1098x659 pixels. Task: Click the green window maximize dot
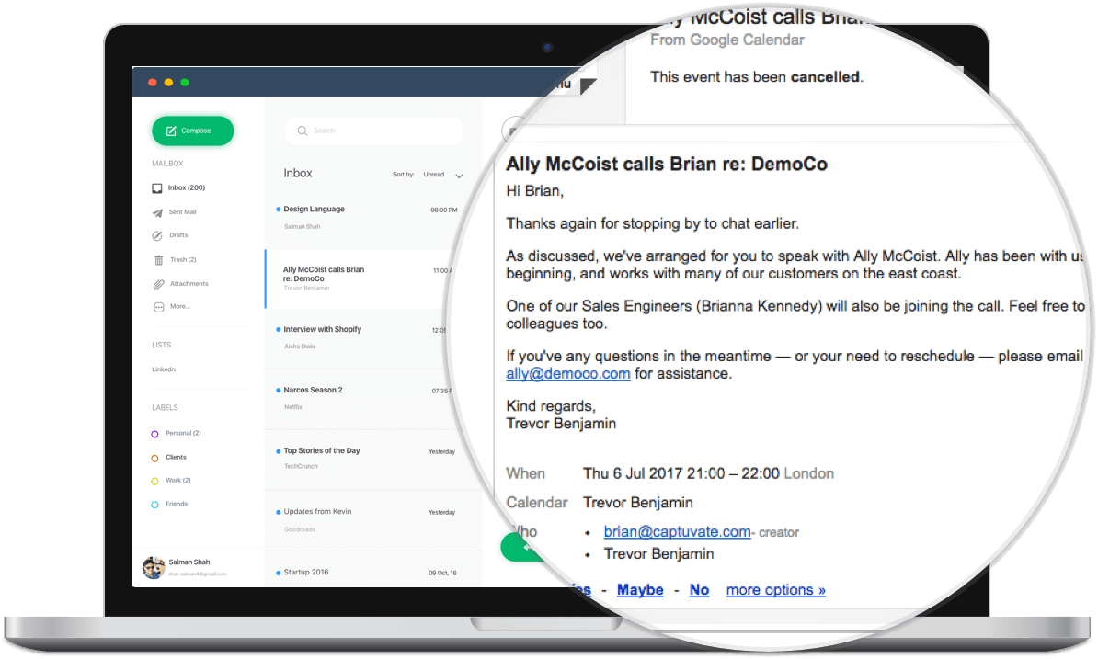(x=185, y=83)
